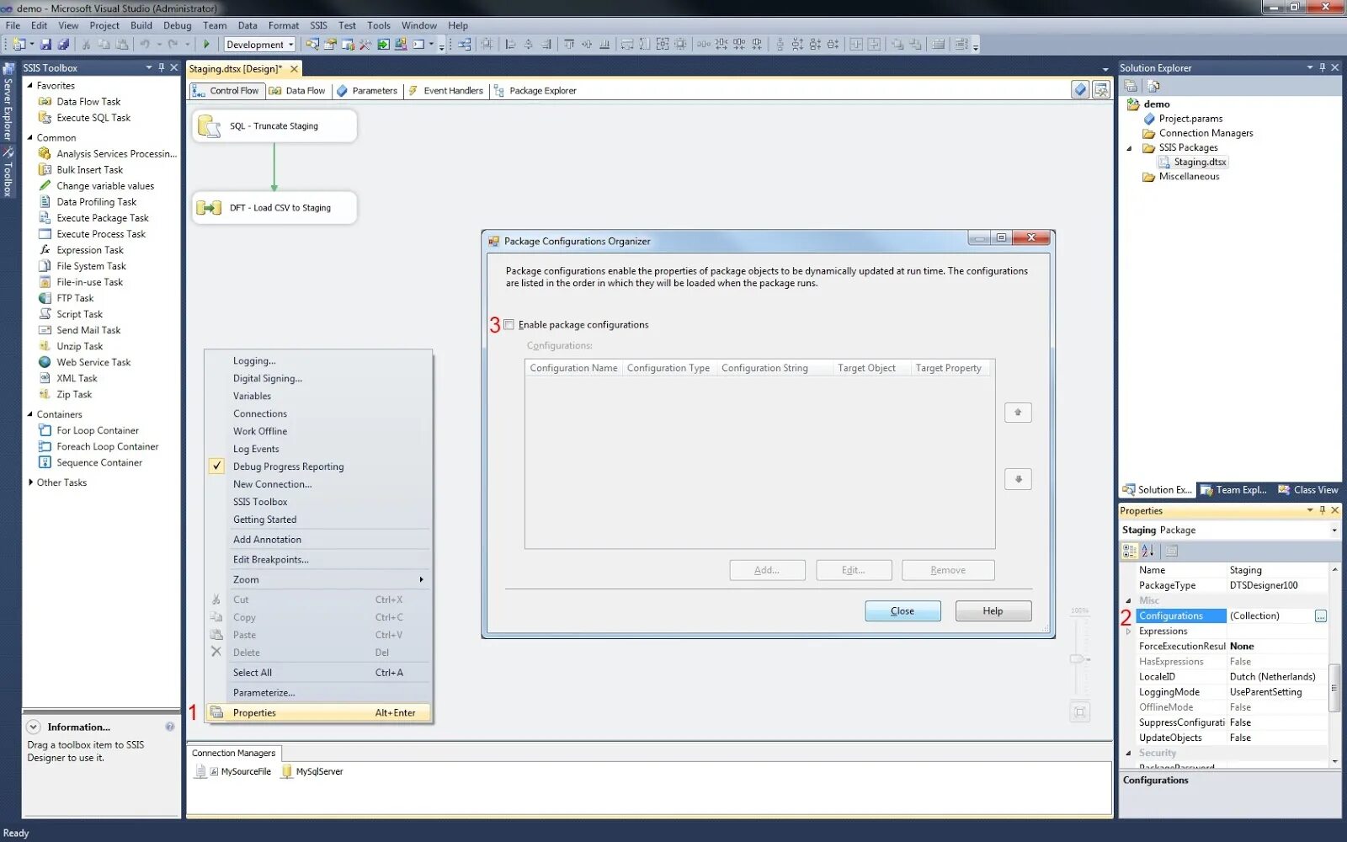Image resolution: width=1347 pixels, height=842 pixels.
Task: Enable package configurations checkbox
Action: pos(508,324)
